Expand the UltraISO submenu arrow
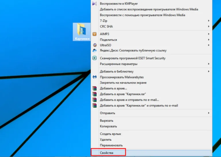The height and width of the screenshot is (157, 221). (x=209, y=45)
